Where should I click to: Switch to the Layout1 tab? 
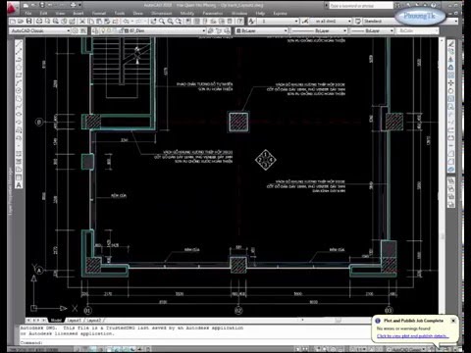point(74,321)
